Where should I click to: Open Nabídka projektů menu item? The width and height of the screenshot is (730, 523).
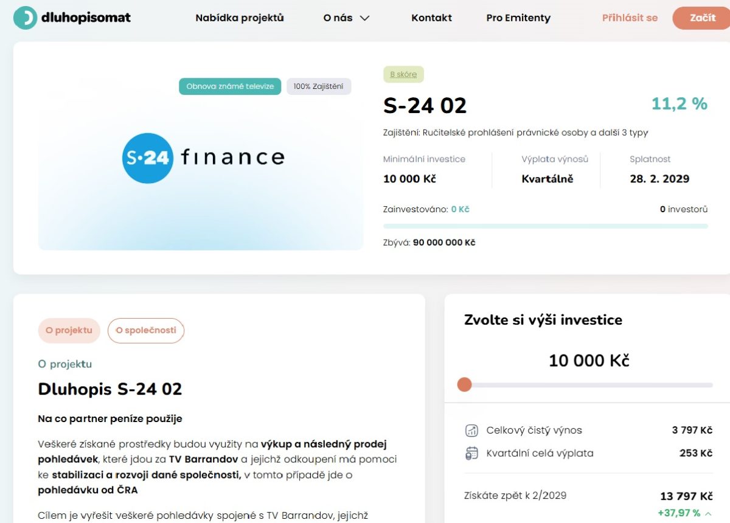point(240,18)
